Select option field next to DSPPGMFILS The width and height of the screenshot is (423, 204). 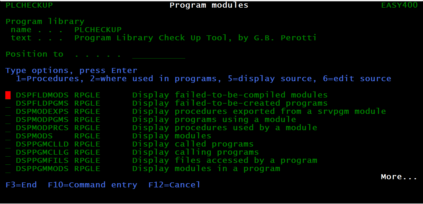8,161
